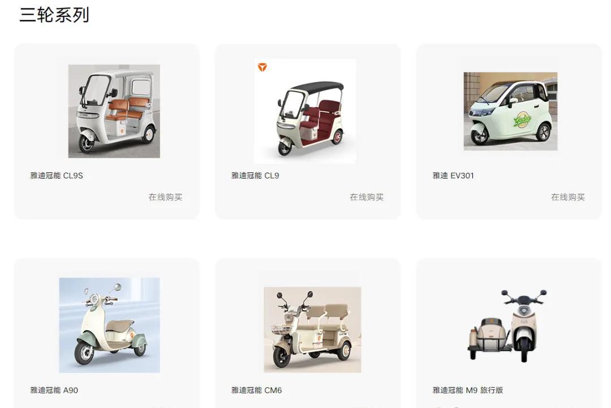Click the orange Yadea logo icon

263,67
